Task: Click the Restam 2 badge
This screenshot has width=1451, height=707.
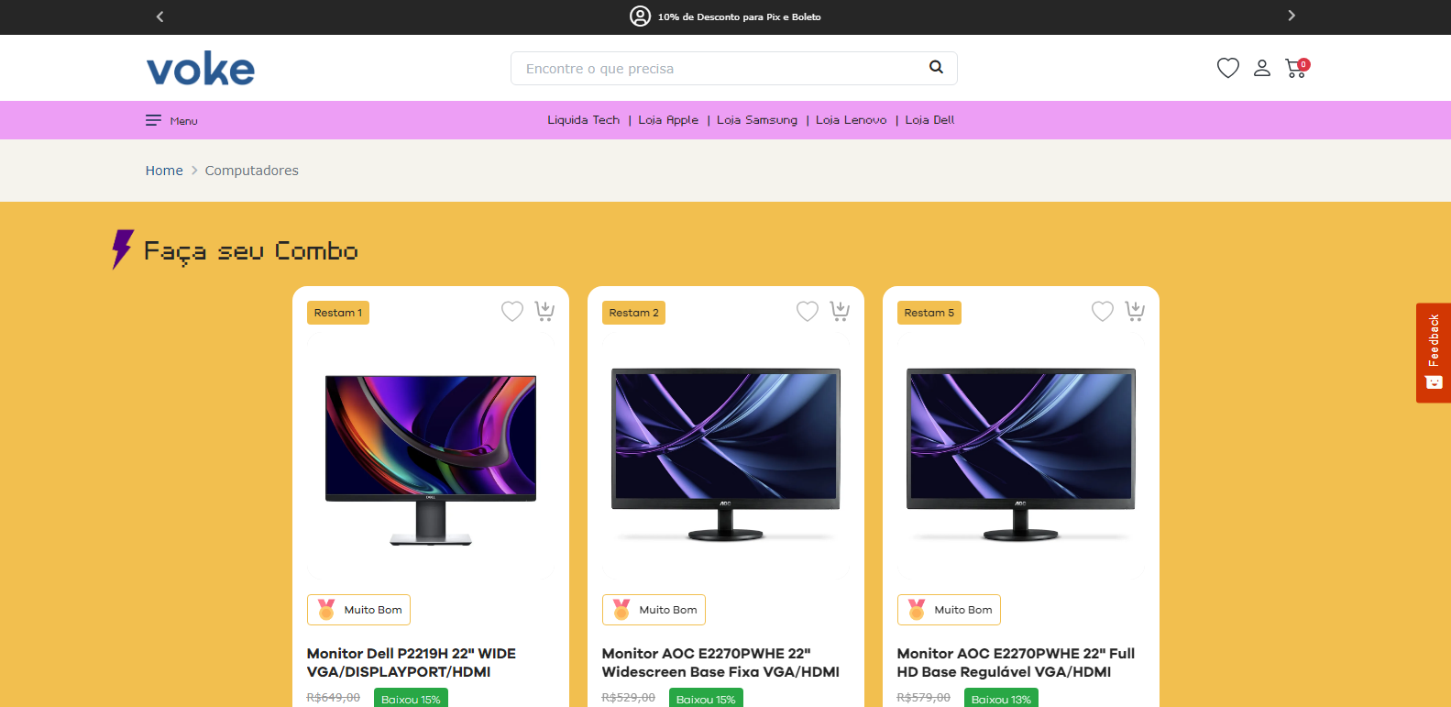Action: click(x=633, y=313)
